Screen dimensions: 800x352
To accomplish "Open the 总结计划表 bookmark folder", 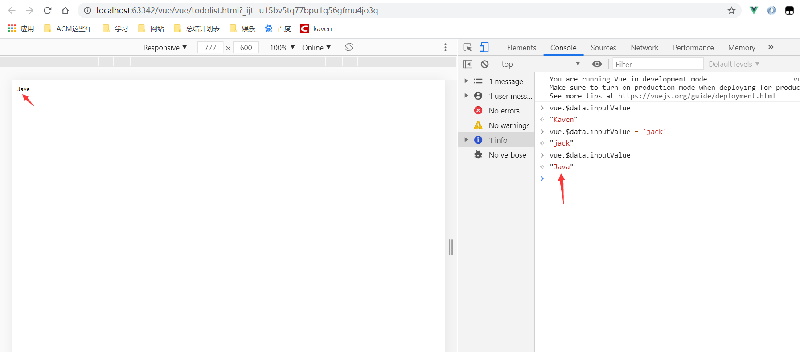I will (197, 28).
